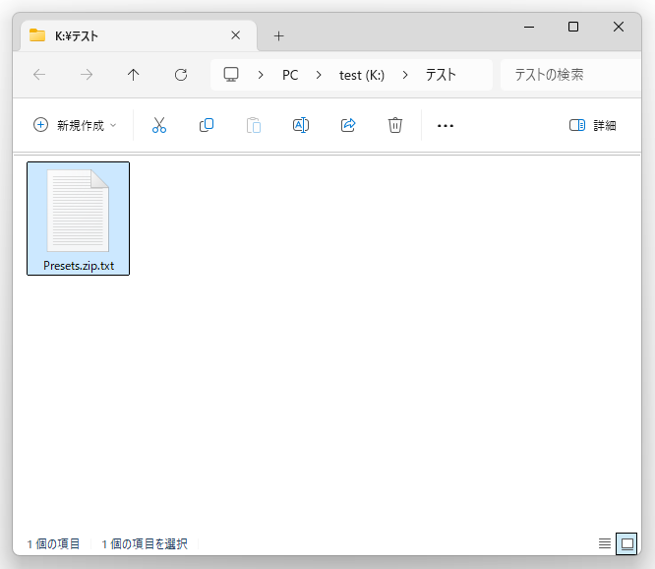Image resolution: width=655 pixels, height=569 pixels.
Task: Click the 1 個の項目 status text
Action: (53, 544)
